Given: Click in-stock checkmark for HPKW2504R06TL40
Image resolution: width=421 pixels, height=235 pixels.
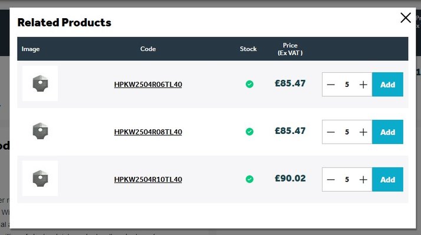Looking at the screenshot, I should click(x=249, y=84).
